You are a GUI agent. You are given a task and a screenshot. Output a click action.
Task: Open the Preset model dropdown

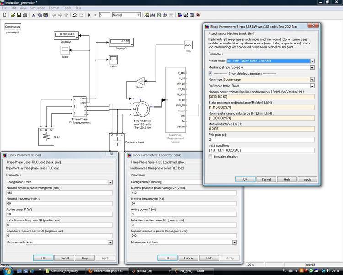pyautogui.click(x=312, y=61)
